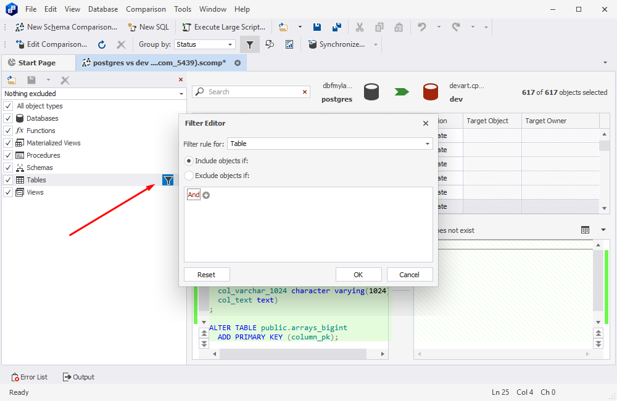Screen dimensions: 617x401
Task: Select Include objects if radio button
Action: click(189, 161)
